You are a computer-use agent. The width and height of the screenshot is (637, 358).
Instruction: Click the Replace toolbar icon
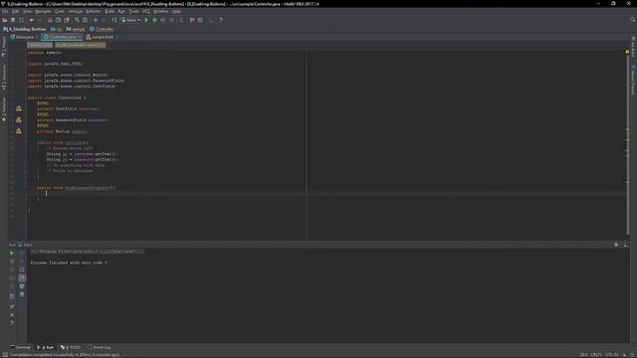(x=85, y=20)
